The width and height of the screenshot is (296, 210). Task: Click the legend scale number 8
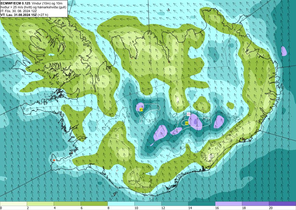(109, 208)
